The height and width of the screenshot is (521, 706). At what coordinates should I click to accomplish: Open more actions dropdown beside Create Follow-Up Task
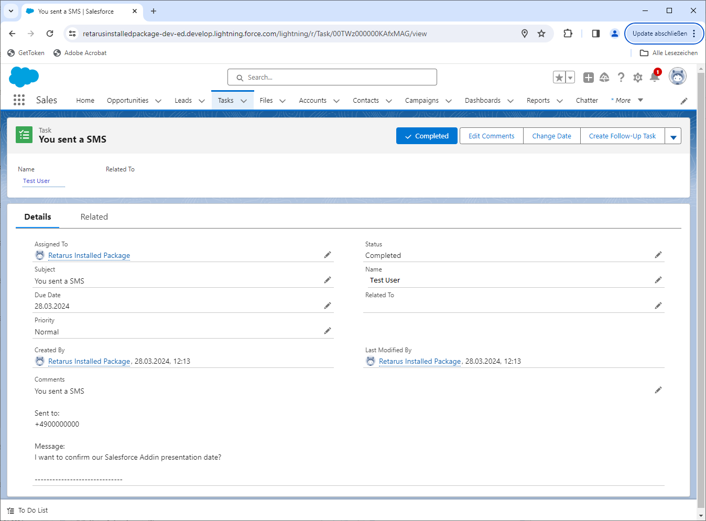673,136
